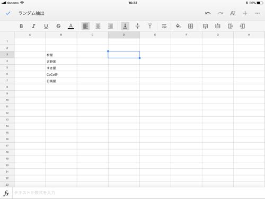Select cell containing 日高屋
The width and height of the screenshot is (265, 199).
pyautogui.click(x=61, y=81)
